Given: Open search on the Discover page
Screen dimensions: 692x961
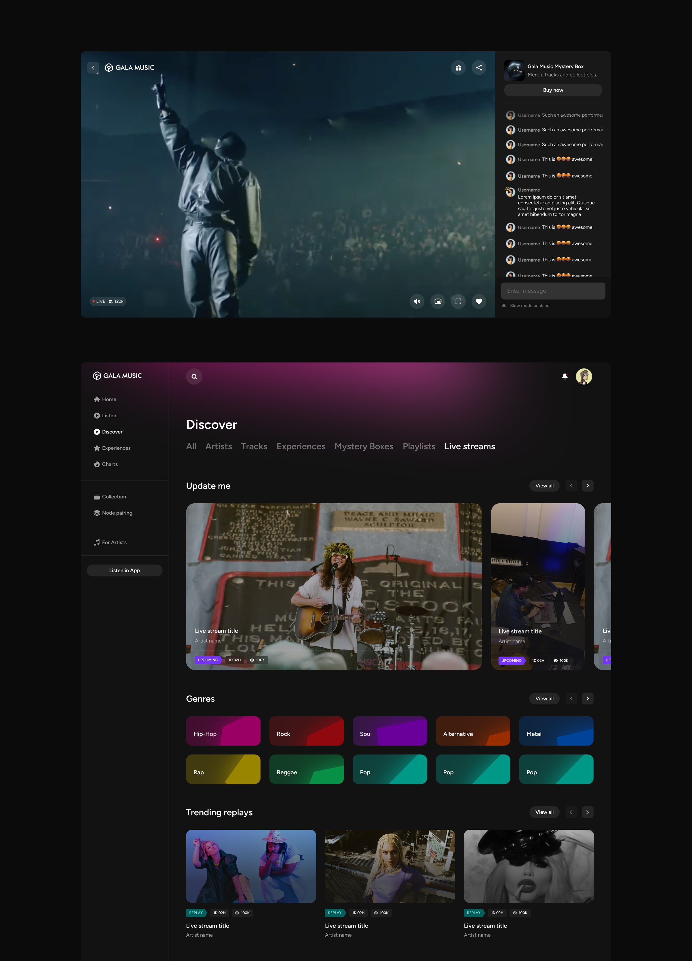Looking at the screenshot, I should pos(194,376).
